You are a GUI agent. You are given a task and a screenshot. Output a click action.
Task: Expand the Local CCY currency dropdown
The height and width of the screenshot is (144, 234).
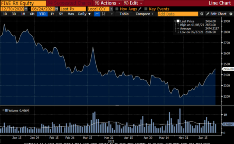click(x=111, y=9)
